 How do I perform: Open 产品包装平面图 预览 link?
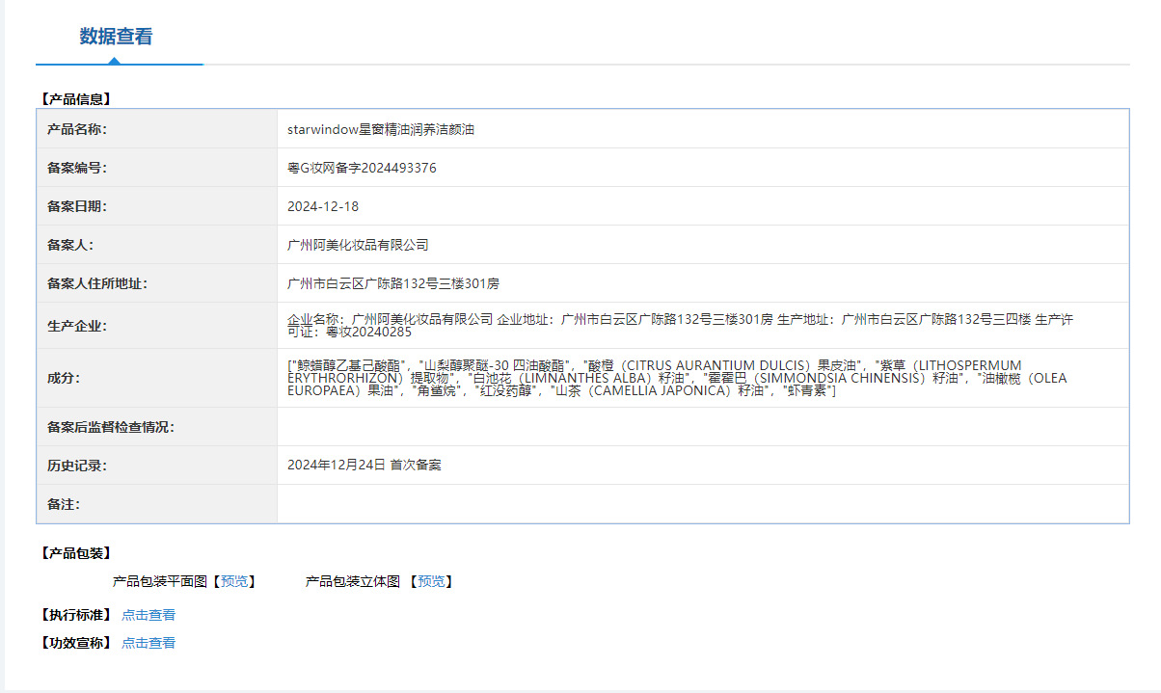234,581
